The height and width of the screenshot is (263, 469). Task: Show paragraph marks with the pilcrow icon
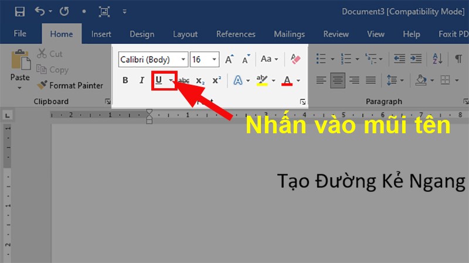(458, 59)
